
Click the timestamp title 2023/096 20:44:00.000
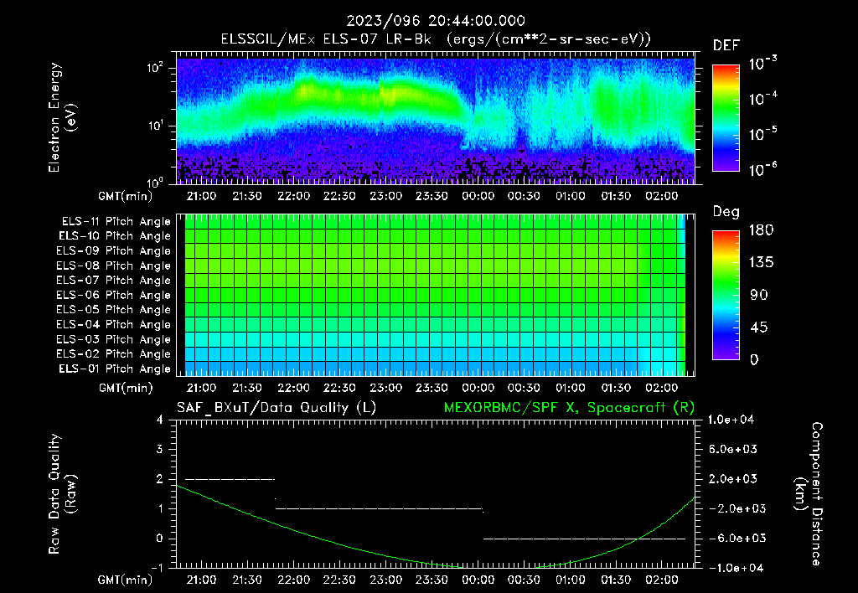(436, 21)
